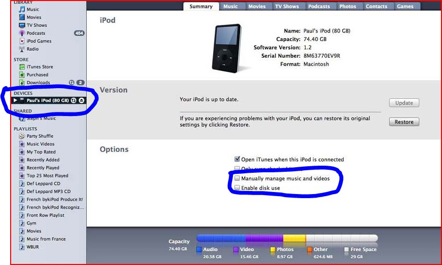Check the Enable disk use box
The width and height of the screenshot is (442, 265).
[237, 187]
